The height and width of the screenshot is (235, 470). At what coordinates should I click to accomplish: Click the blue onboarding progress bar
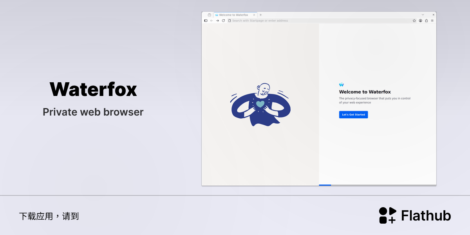325,185
